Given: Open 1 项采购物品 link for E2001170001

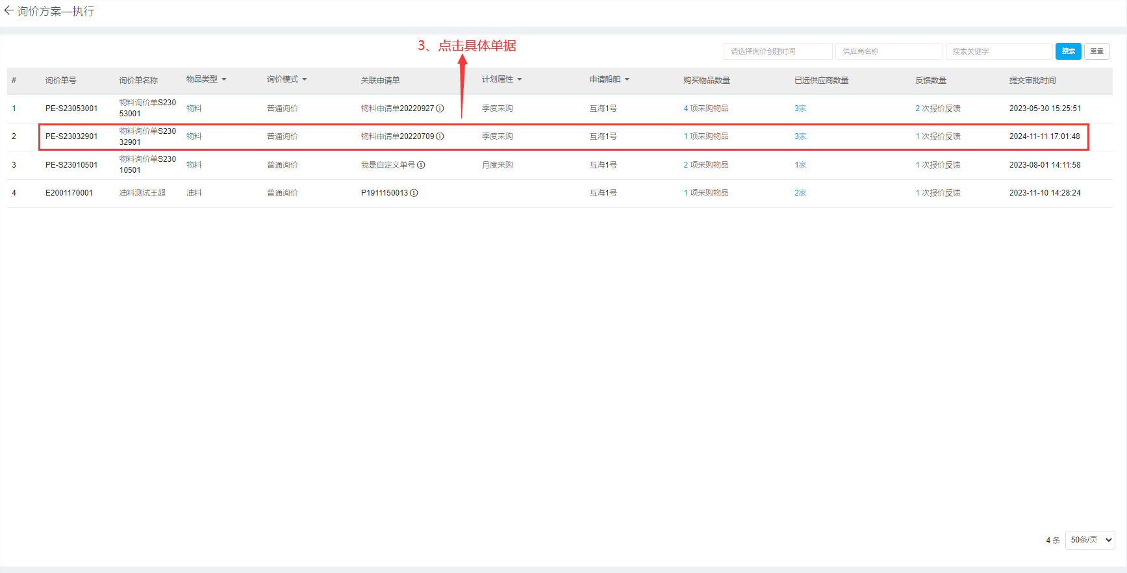Looking at the screenshot, I should (x=705, y=193).
